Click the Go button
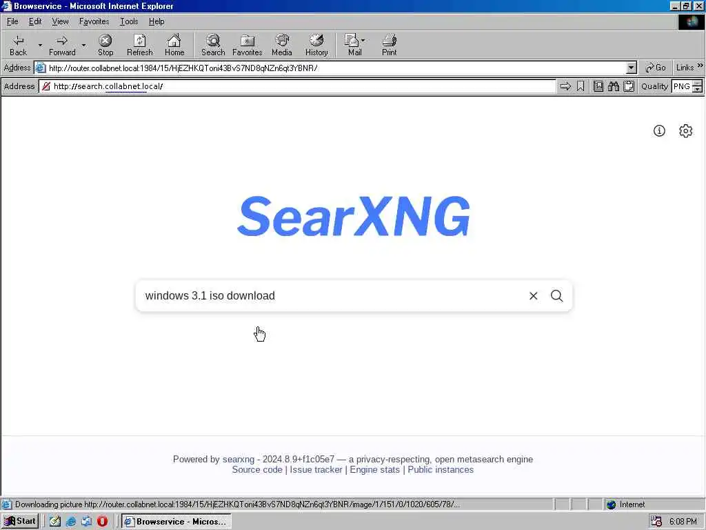706x530 pixels. pos(656,68)
